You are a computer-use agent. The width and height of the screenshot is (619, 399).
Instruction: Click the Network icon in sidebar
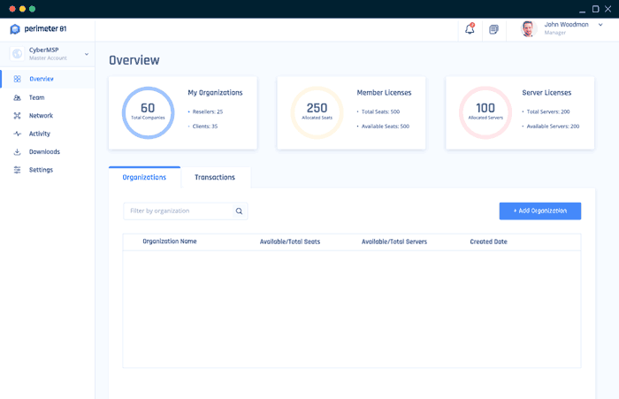pyautogui.click(x=18, y=116)
